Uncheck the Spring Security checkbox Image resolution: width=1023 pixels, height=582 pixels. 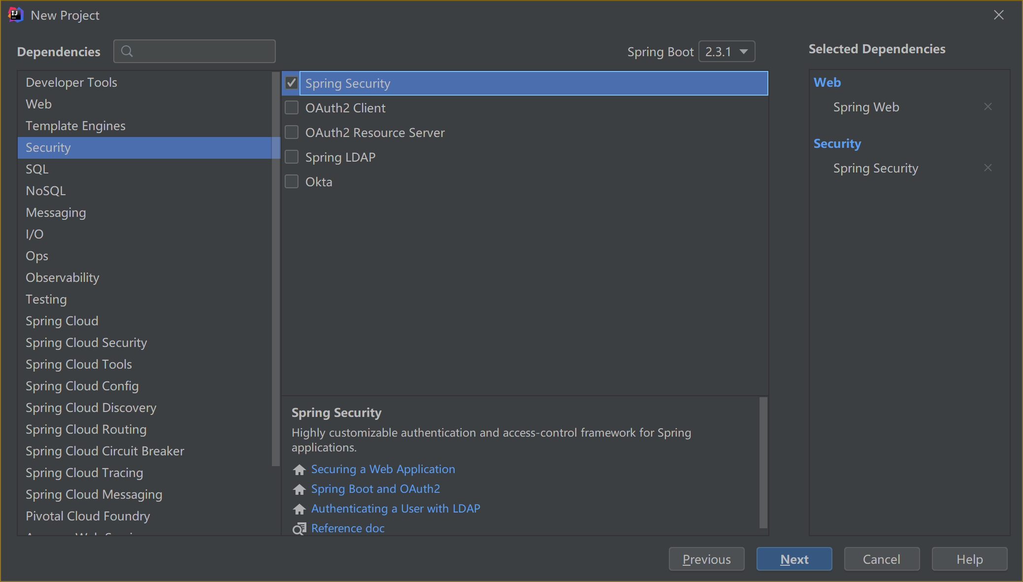(x=292, y=83)
